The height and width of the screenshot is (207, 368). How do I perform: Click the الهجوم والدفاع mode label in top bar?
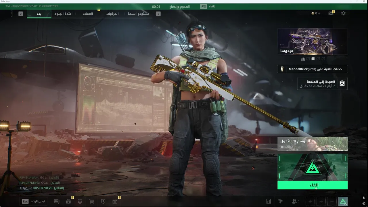(180, 6)
